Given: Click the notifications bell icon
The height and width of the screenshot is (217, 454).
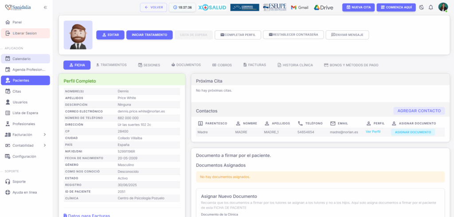Looking at the screenshot, I should [x=431, y=8].
